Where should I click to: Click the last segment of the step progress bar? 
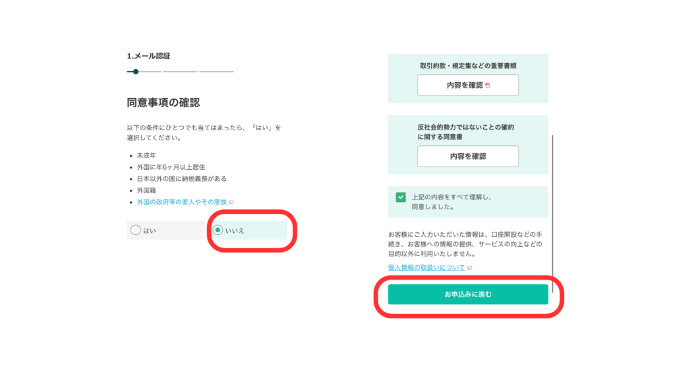216,72
